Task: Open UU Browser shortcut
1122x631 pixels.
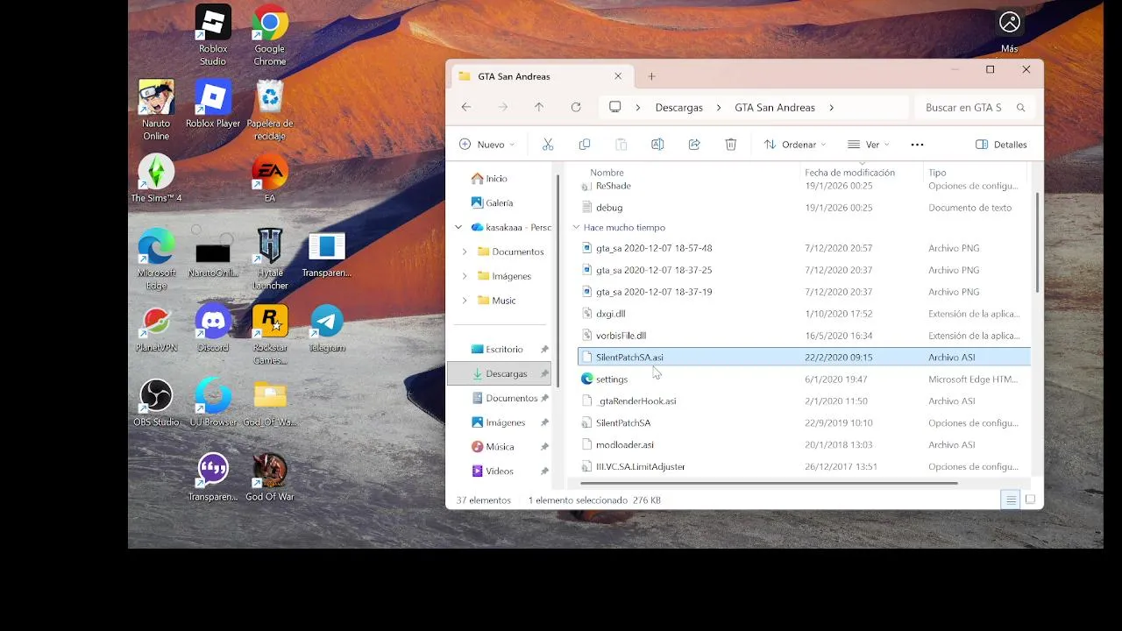Action: [x=213, y=402]
